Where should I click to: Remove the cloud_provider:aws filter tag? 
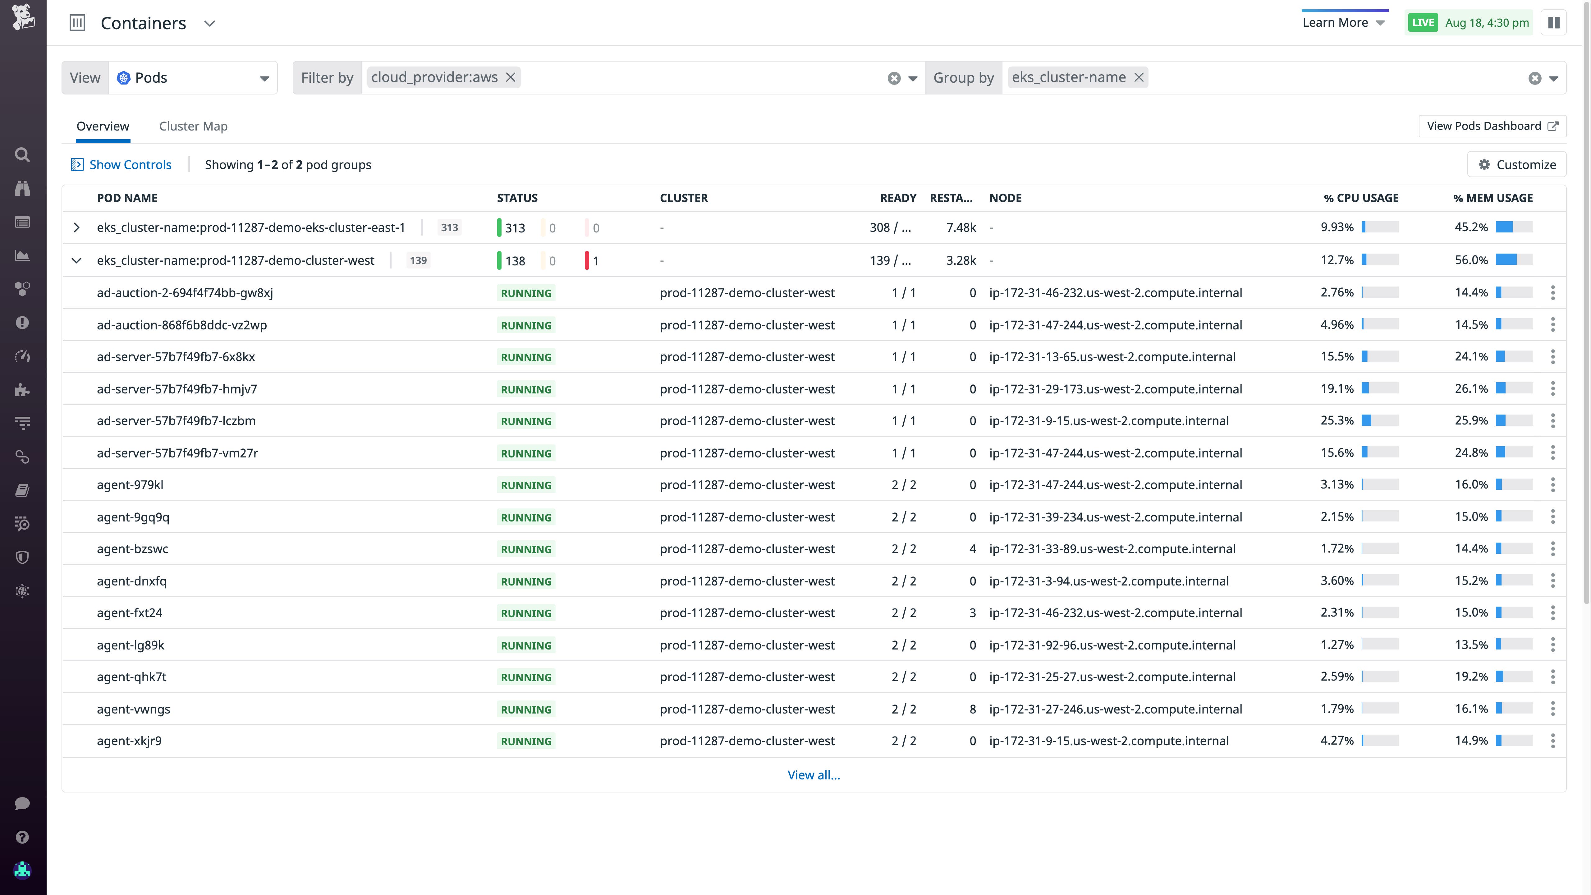511,77
